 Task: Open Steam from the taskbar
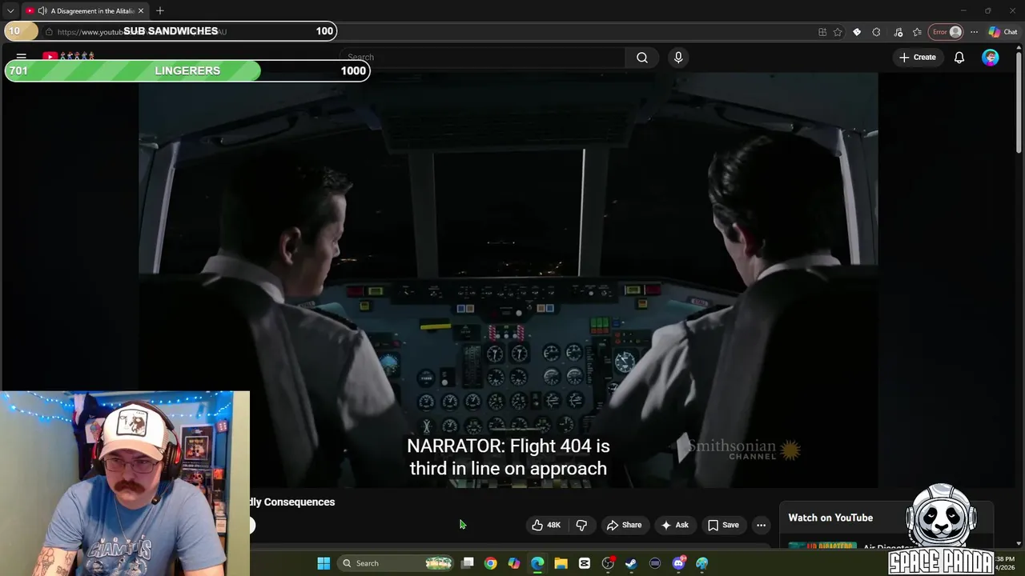click(x=631, y=563)
